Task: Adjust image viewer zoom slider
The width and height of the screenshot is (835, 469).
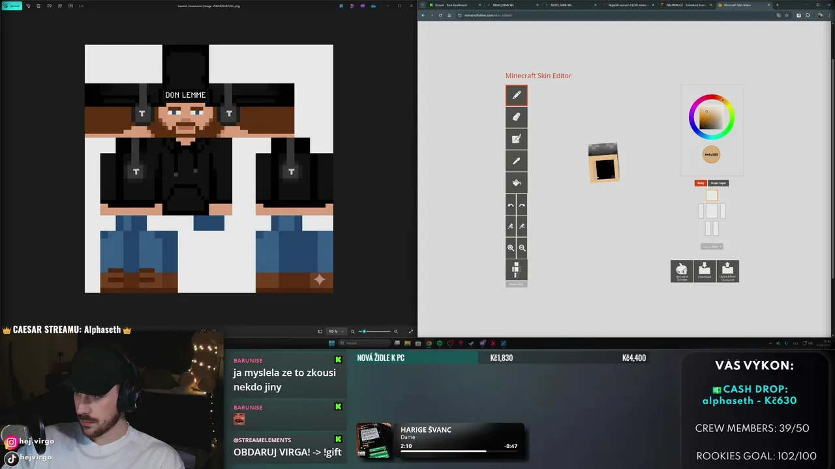Action: (x=374, y=332)
